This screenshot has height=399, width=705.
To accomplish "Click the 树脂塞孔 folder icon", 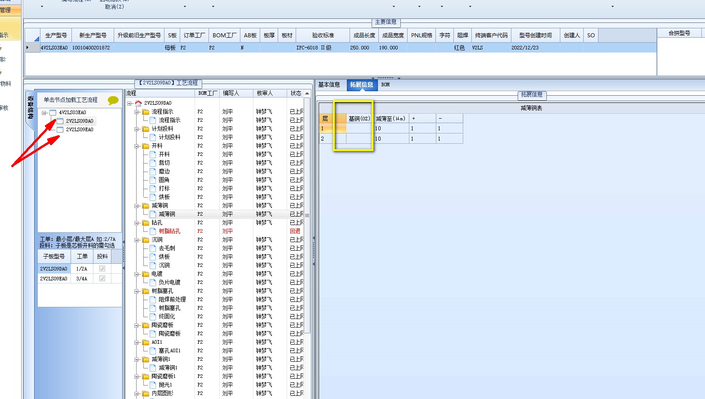I will (x=146, y=291).
